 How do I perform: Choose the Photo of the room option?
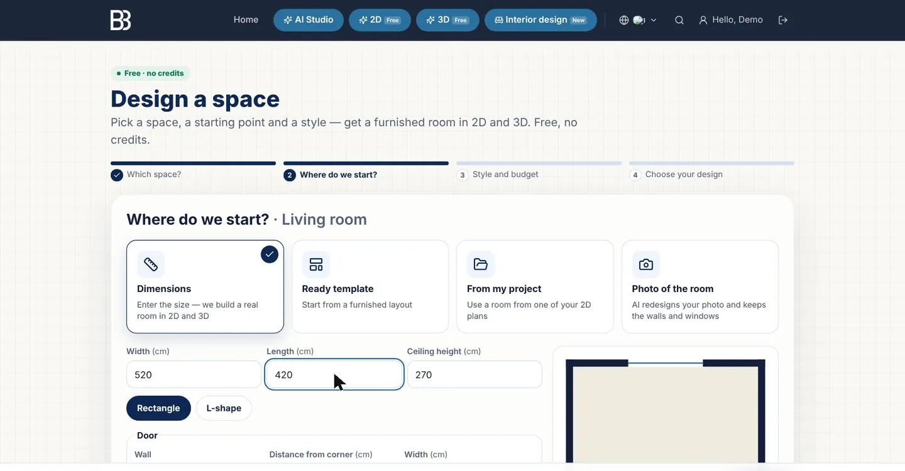tap(700, 286)
